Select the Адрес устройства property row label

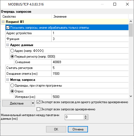(19, 33)
